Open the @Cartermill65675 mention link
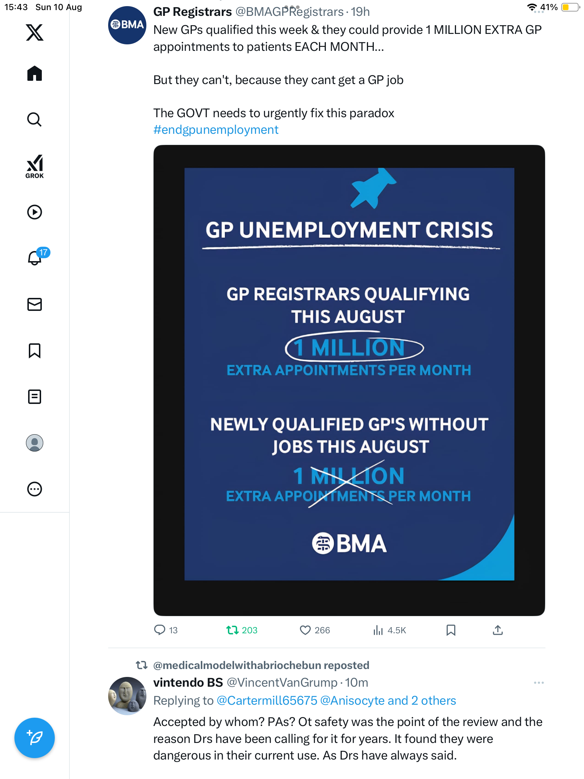Viewport: 584px width, 779px height. [x=267, y=700]
